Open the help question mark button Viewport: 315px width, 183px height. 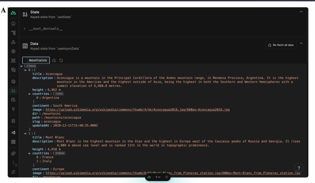coord(299,168)
